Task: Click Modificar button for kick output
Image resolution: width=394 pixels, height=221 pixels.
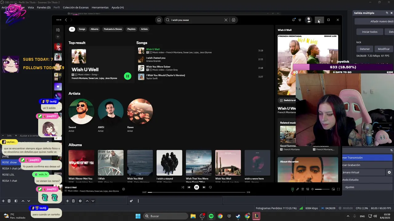Action: click(x=384, y=49)
